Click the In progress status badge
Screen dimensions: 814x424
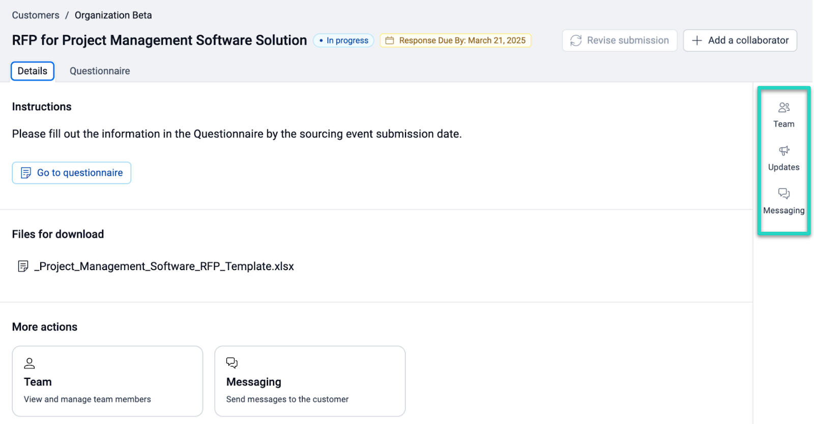click(343, 41)
